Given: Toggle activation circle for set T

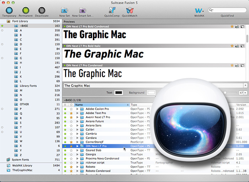Looking at the screenshot, I should pyautogui.click(x=2, y=127).
